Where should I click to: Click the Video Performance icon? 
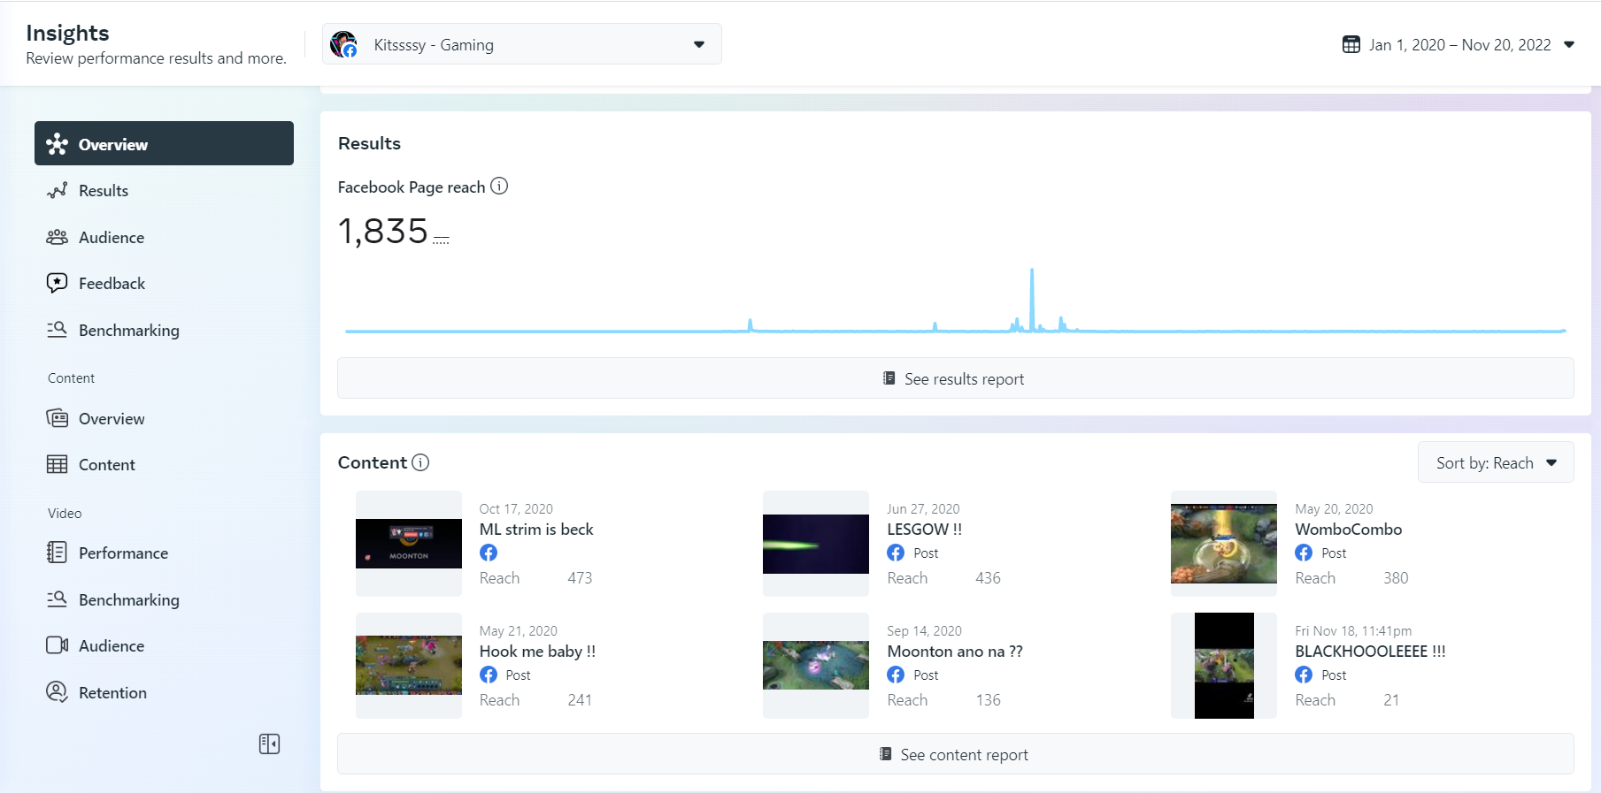(58, 553)
